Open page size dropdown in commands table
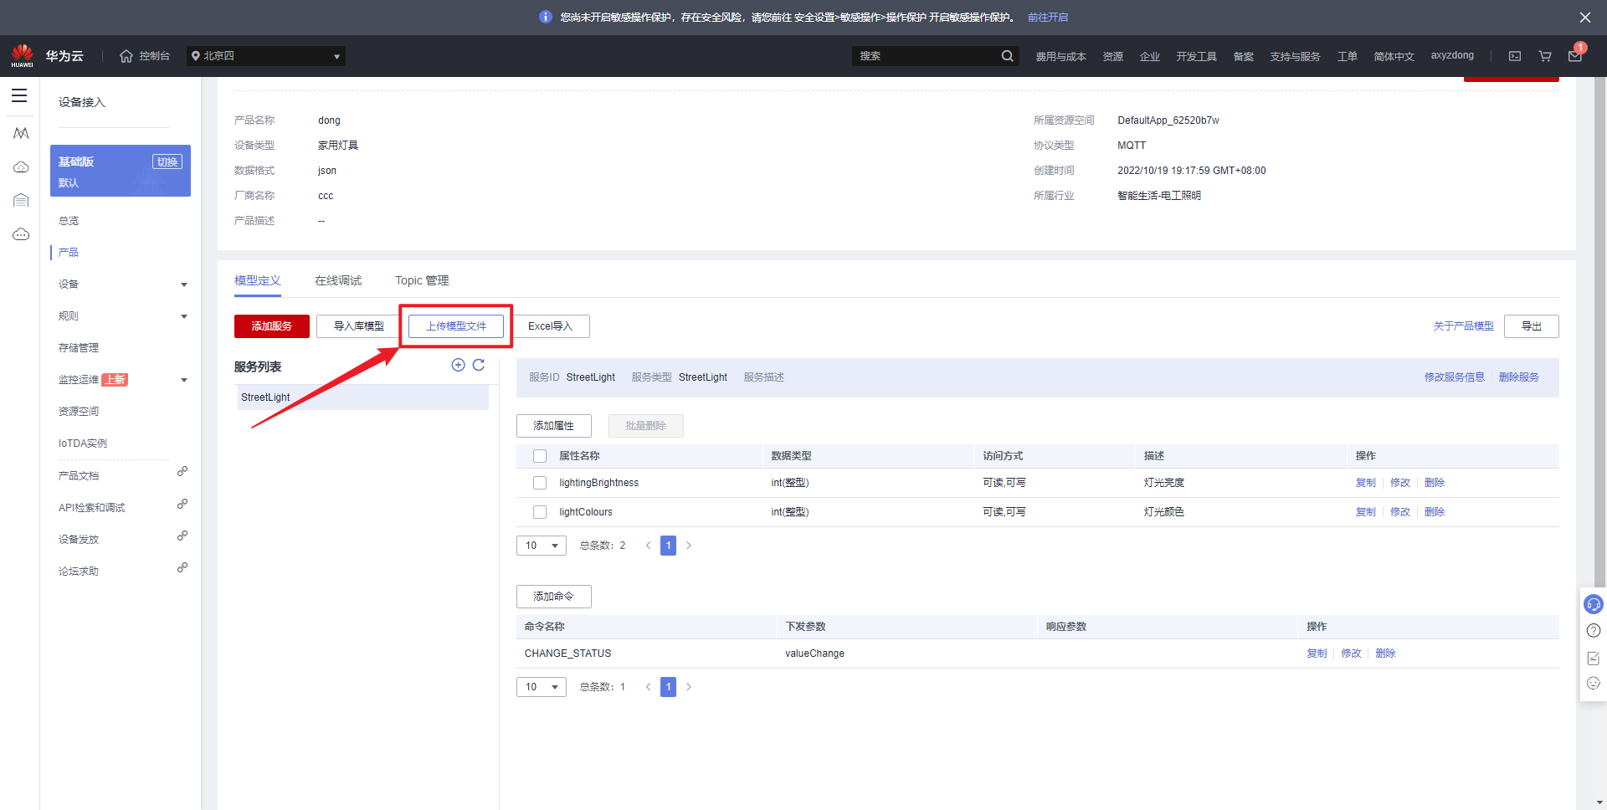The width and height of the screenshot is (1607, 810). pos(542,687)
